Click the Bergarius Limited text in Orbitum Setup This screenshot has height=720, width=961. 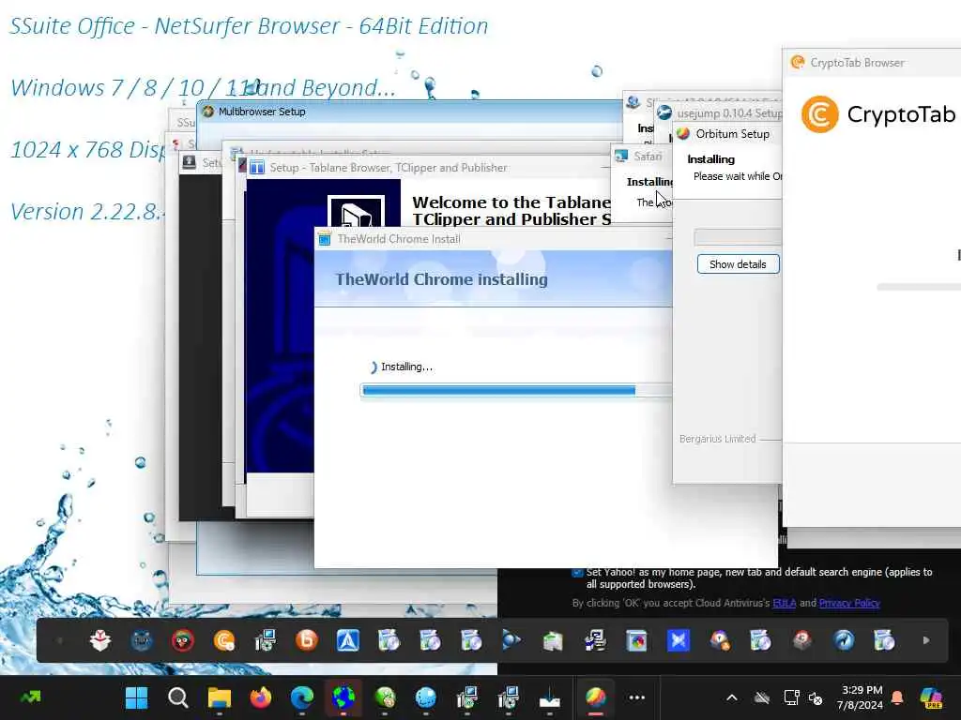[x=717, y=439]
